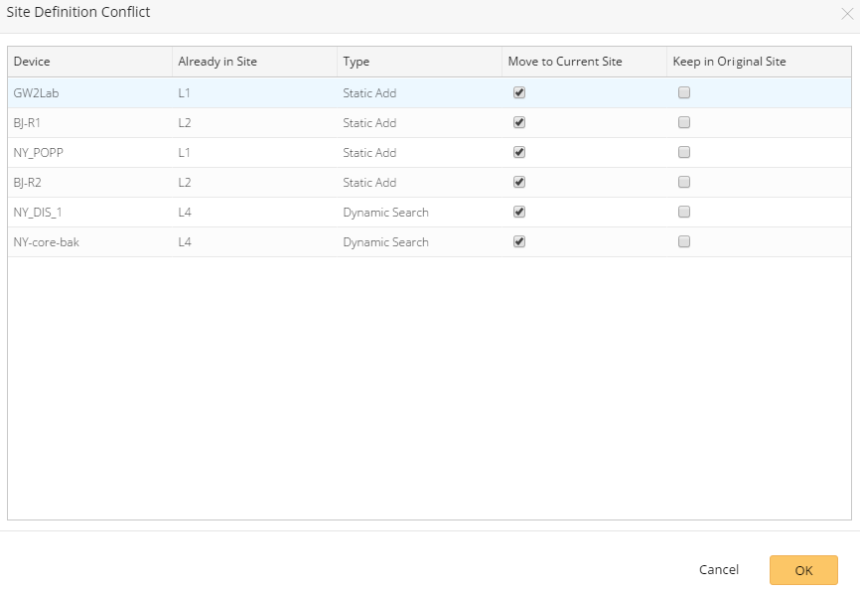Uncheck Move to Current Site for NY-core-bak
This screenshot has height=593, width=860.
click(x=519, y=241)
